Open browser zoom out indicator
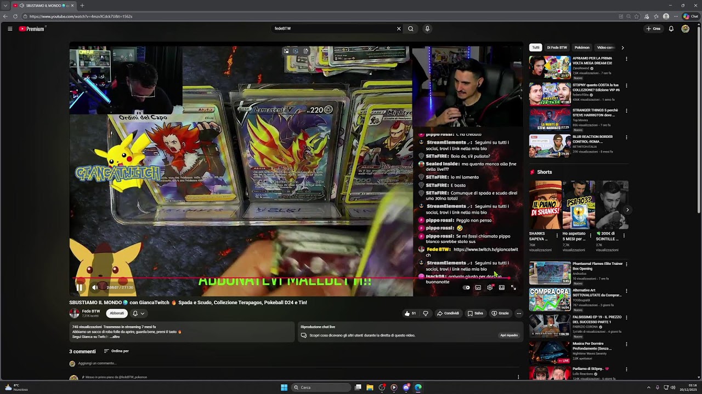This screenshot has height=394, width=702. pyautogui.click(x=628, y=16)
